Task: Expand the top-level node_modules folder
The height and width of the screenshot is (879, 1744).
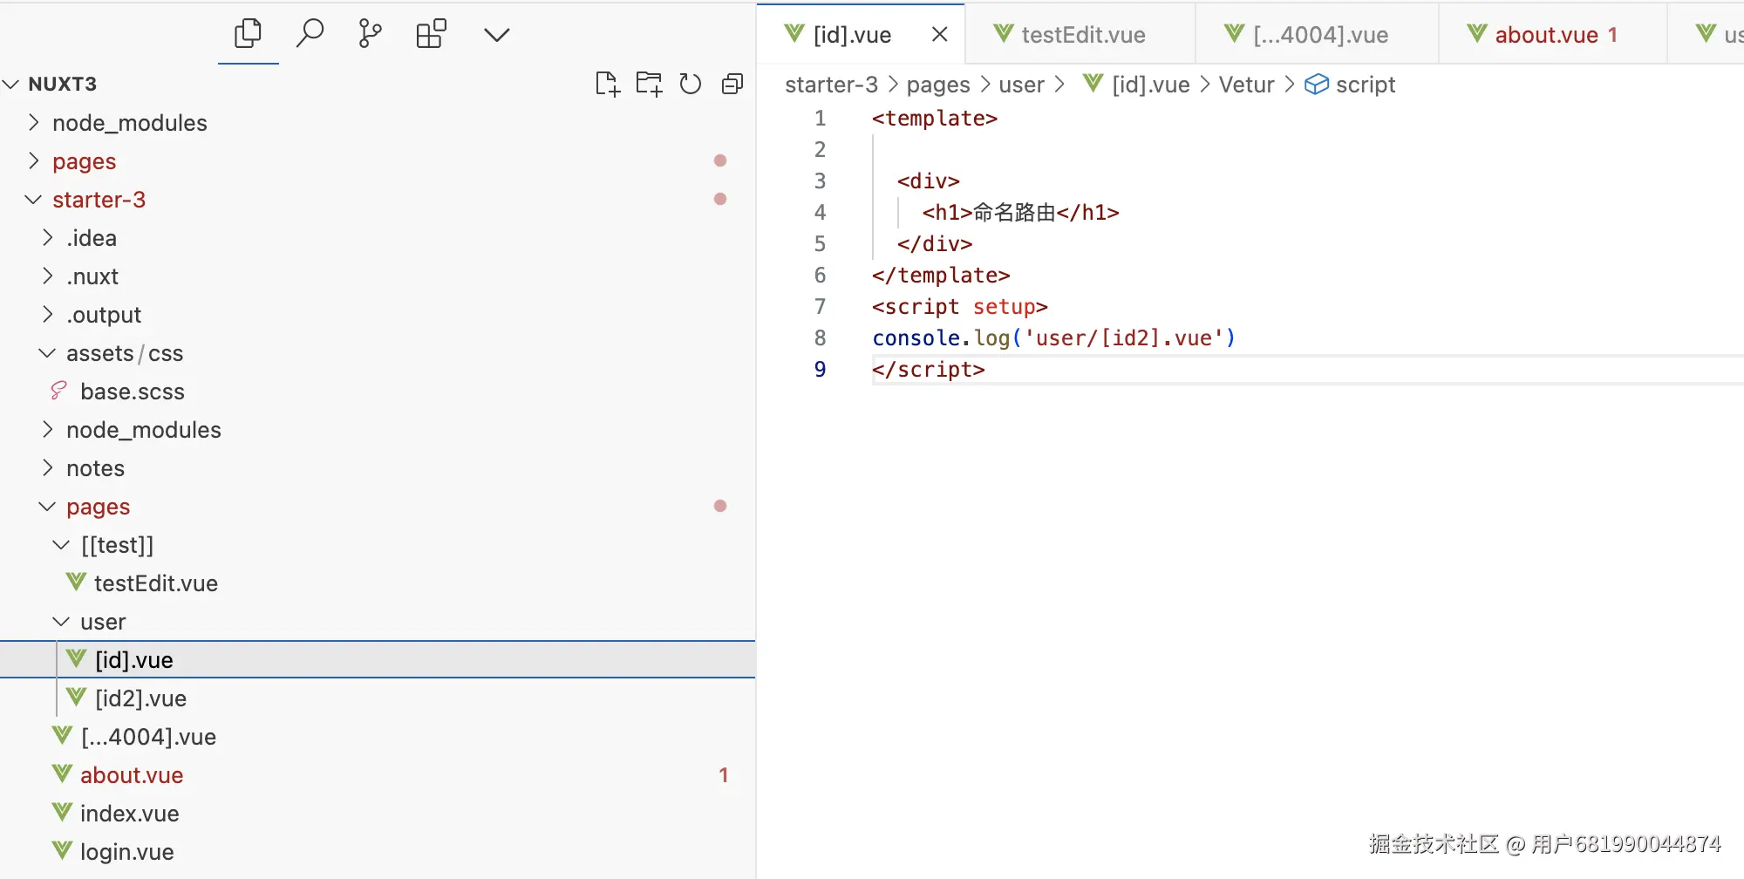Action: coord(34,122)
